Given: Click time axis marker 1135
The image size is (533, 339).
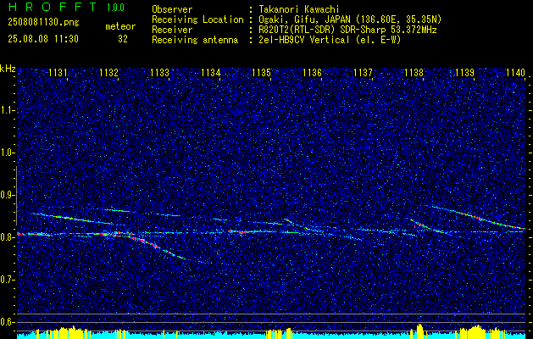Looking at the screenshot, I should (x=261, y=73).
